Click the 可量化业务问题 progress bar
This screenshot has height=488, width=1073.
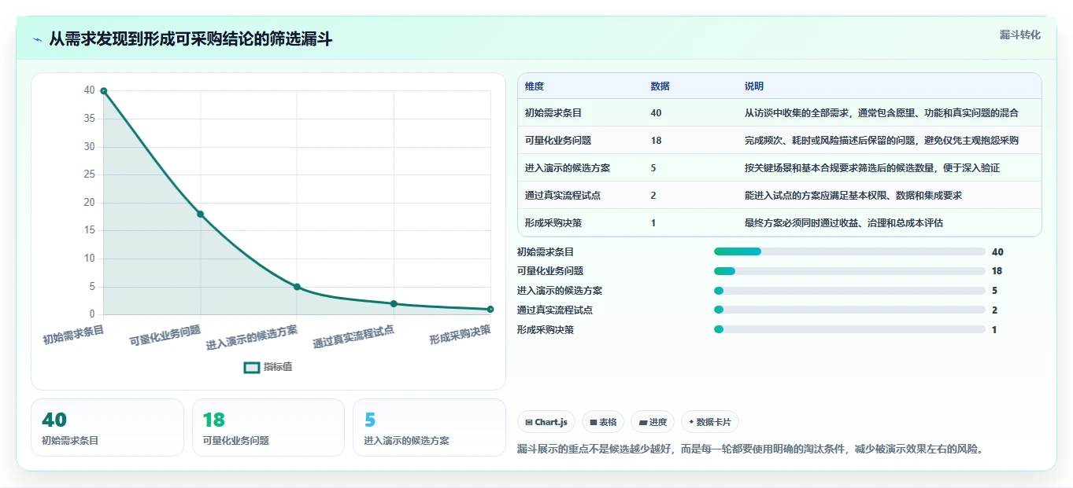point(849,271)
